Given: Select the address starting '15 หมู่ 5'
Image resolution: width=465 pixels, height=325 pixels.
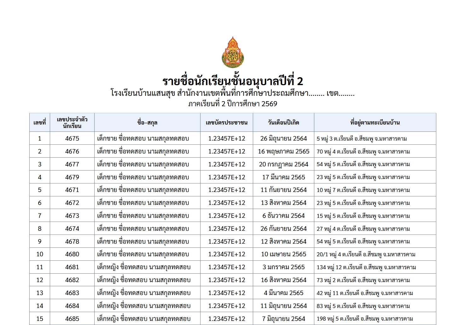Looking at the screenshot, I should tap(363, 216).
